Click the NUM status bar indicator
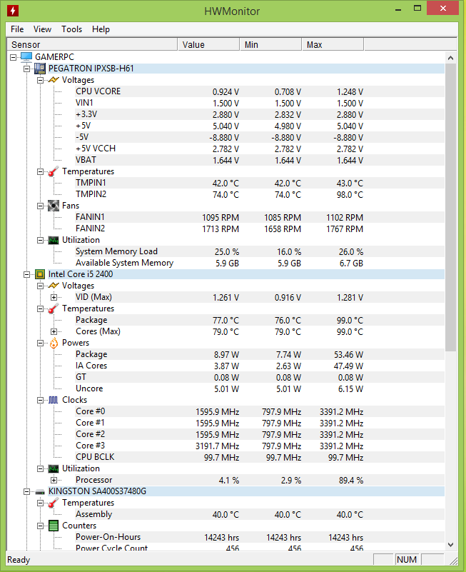466x572 pixels. pyautogui.click(x=407, y=560)
